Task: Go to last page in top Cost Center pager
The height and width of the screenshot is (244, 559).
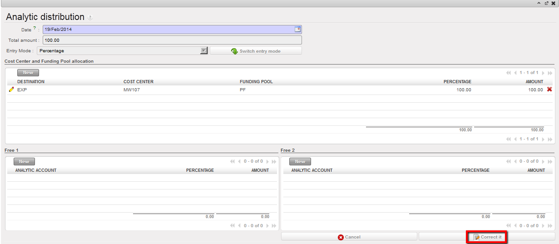Action: tap(550, 73)
